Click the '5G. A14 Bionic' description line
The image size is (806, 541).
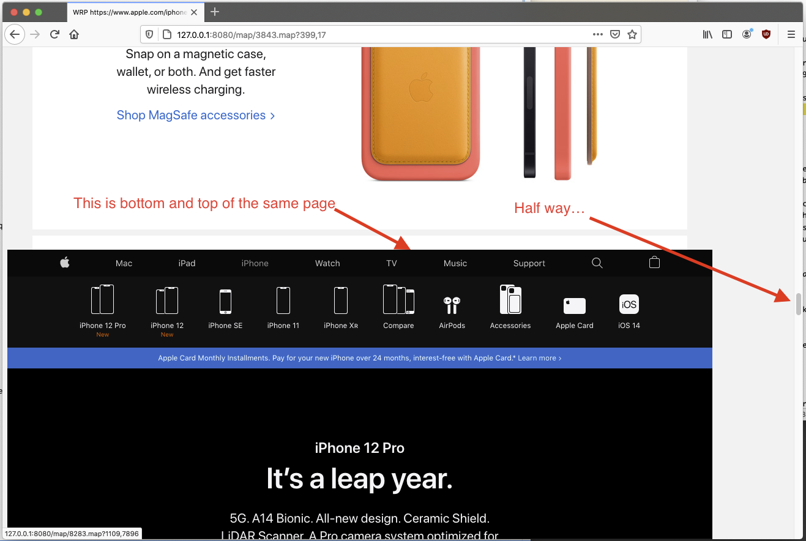(x=360, y=518)
